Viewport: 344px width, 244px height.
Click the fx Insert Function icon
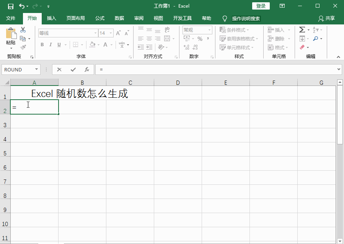point(87,69)
